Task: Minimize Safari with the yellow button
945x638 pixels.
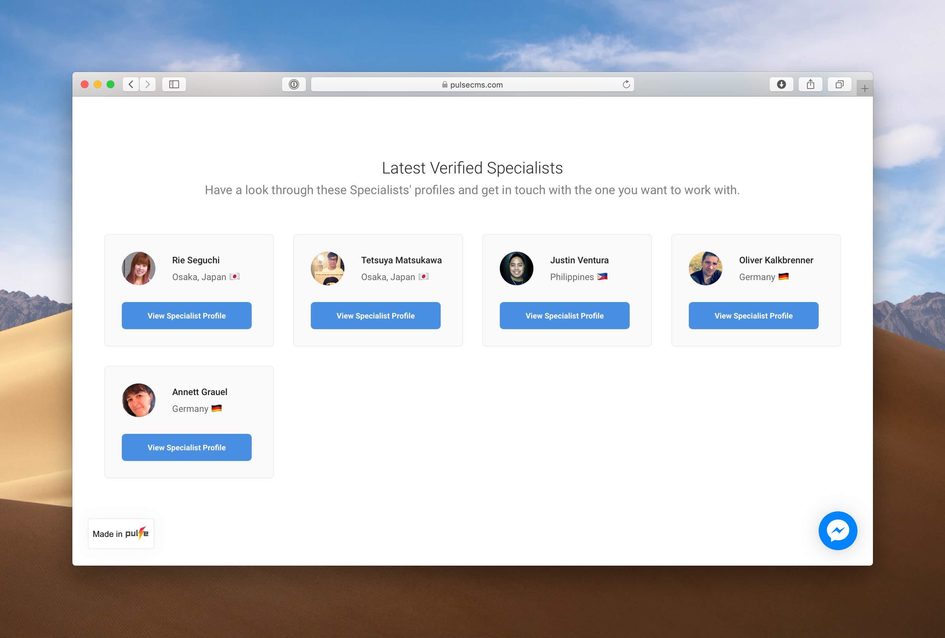Action: click(98, 84)
